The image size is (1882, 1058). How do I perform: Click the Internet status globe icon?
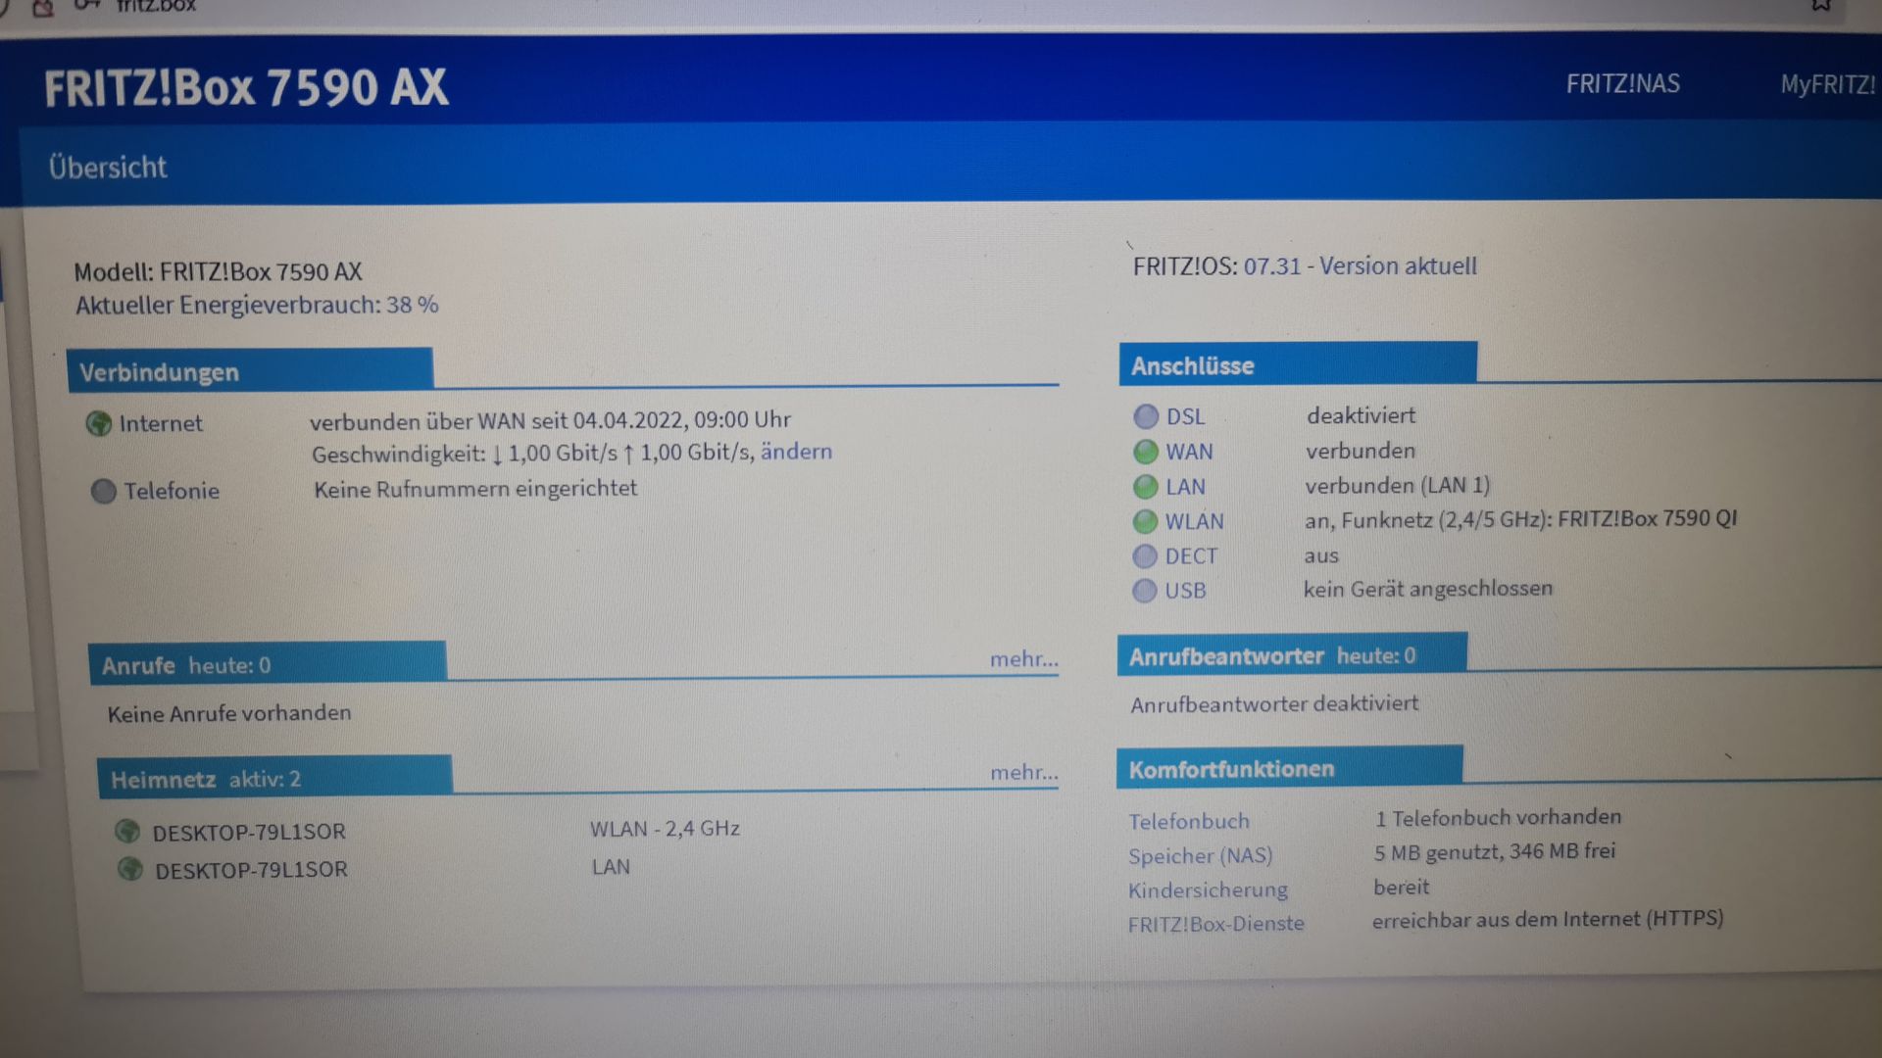pos(99,423)
